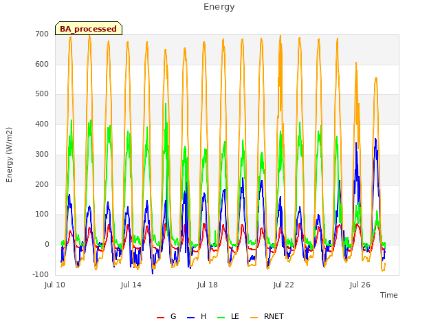Click the 300 y-axis tick label
Screen dimensions: 440x330
click(x=42, y=154)
